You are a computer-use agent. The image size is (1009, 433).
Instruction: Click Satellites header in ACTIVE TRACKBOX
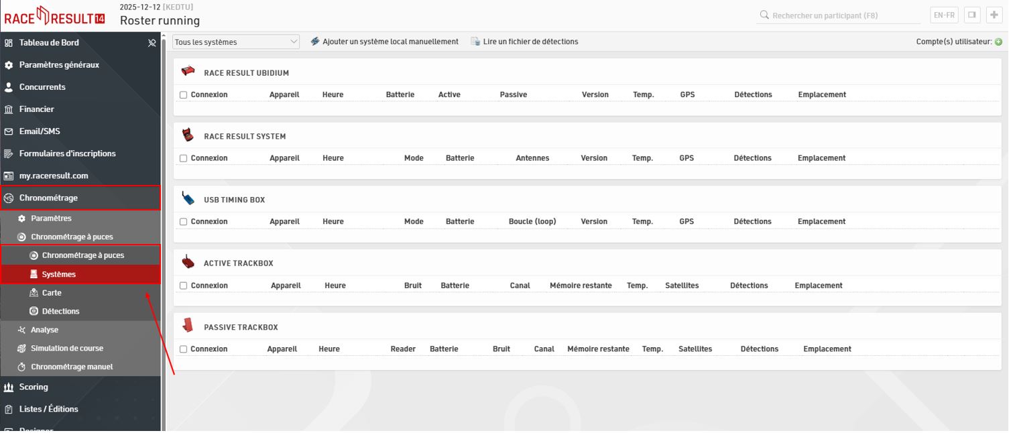(x=682, y=286)
